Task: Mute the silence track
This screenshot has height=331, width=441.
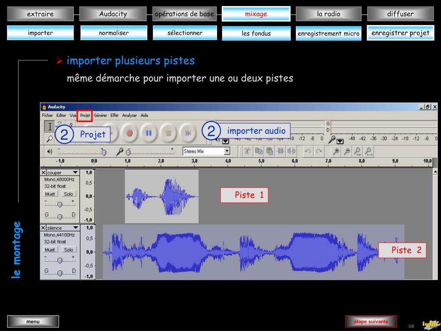Action: pos(50,250)
